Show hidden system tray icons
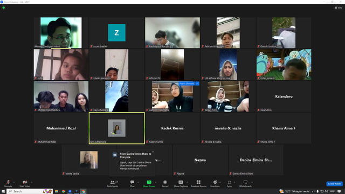 313,191
